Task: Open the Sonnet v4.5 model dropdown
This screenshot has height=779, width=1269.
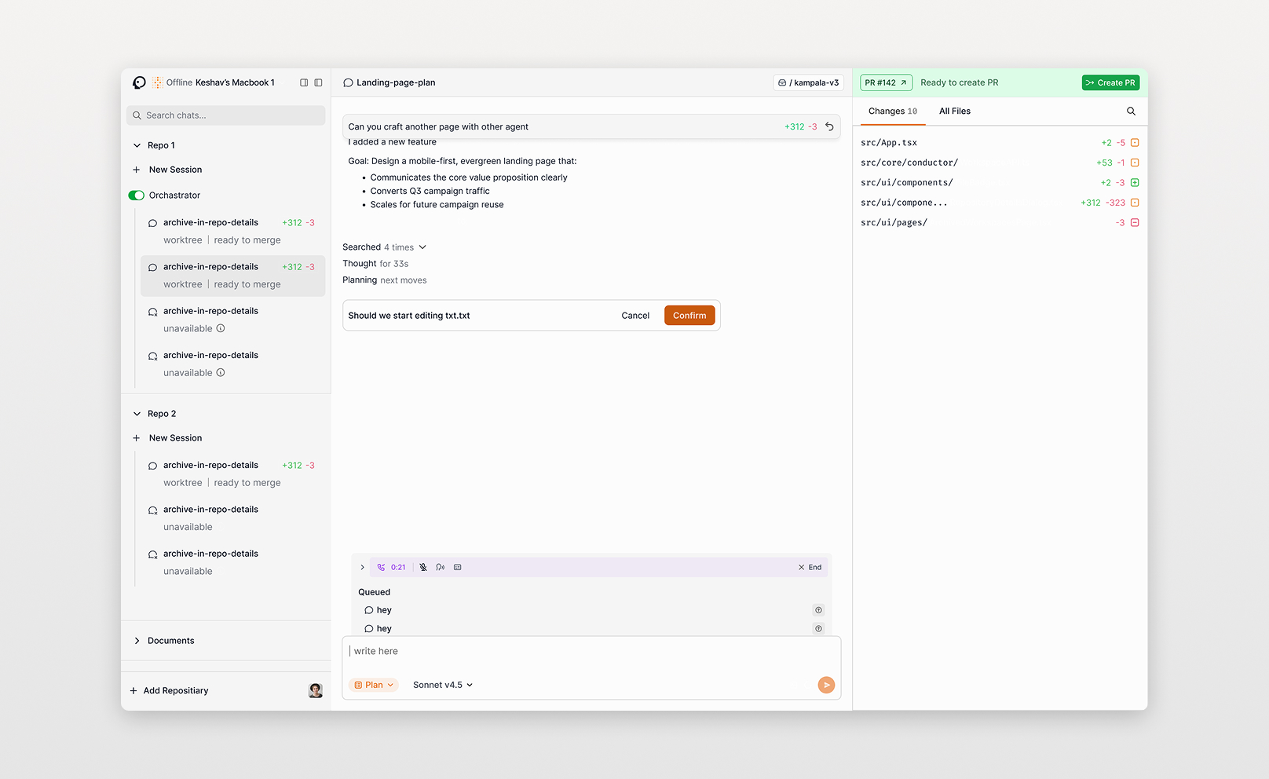Action: [443, 685]
